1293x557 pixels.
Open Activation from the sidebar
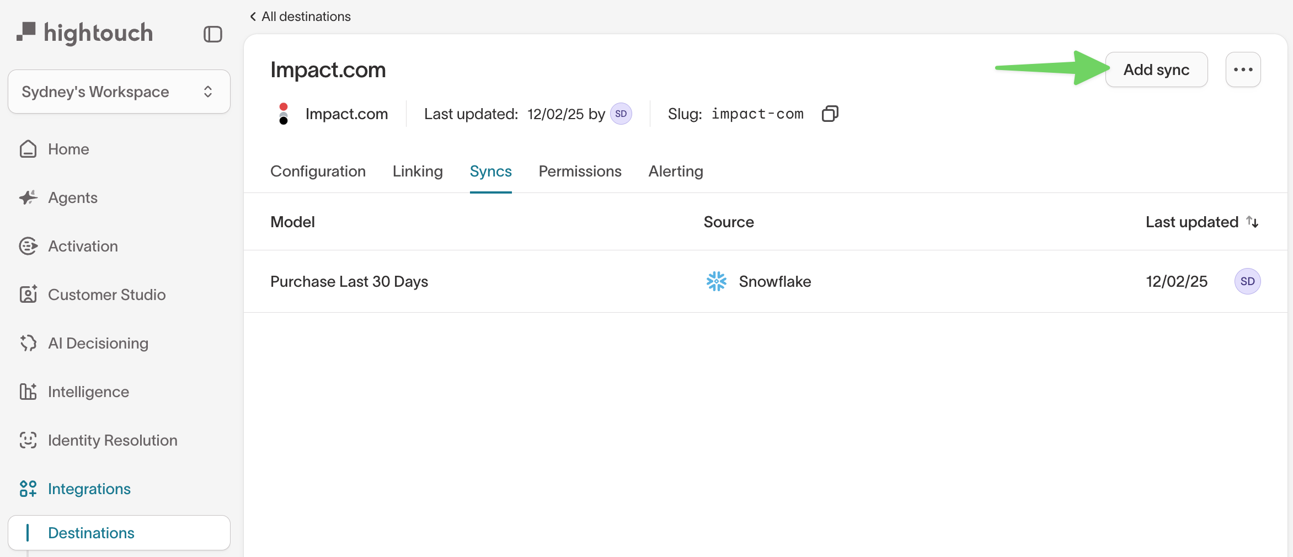(83, 246)
